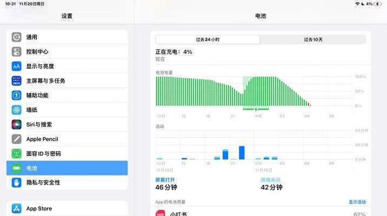
Task: Tap the 62% usage value
Action: (359, 214)
